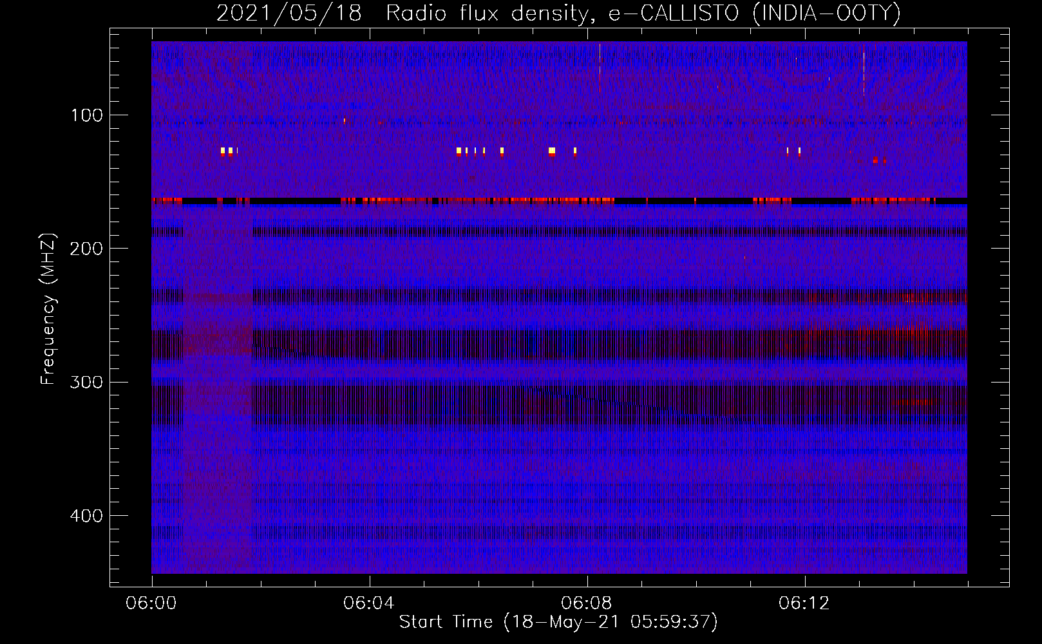The width and height of the screenshot is (1042, 644).
Task: Click the 100 frequency tick label
Action: tap(87, 115)
